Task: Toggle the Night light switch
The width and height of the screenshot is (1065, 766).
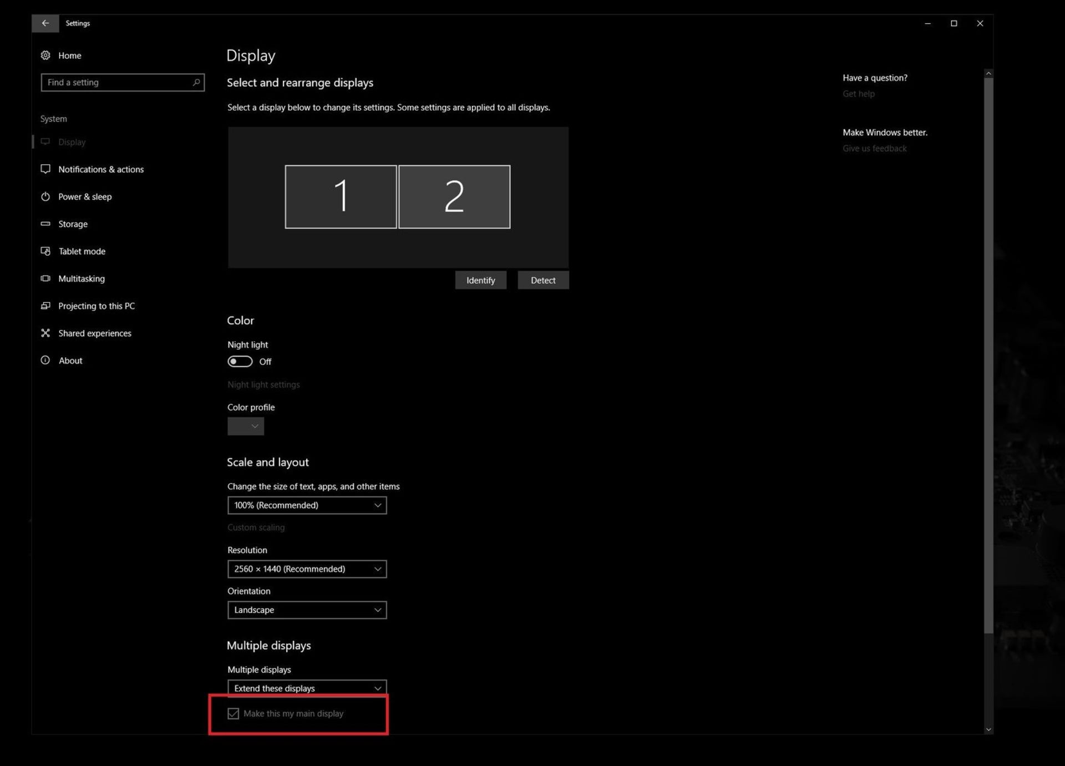Action: (240, 362)
